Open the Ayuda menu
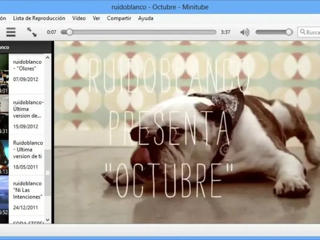The width and height of the screenshot is (320, 240). (146, 18)
